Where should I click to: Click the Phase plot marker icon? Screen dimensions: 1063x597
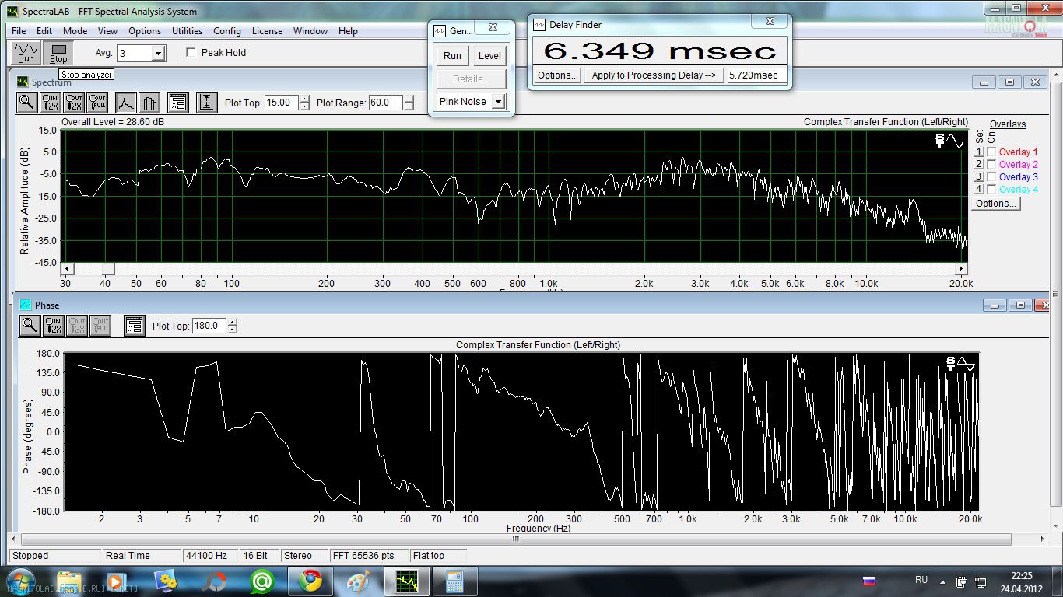tap(960, 363)
